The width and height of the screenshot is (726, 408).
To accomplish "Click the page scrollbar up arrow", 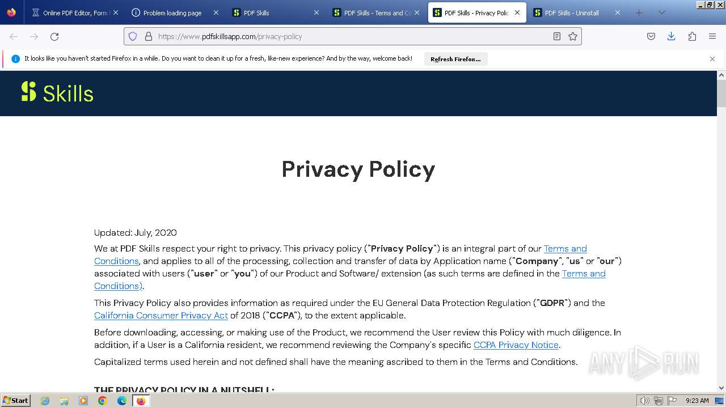I will point(721,75).
